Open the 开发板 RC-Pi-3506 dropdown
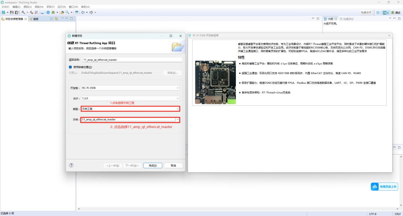 130,88
